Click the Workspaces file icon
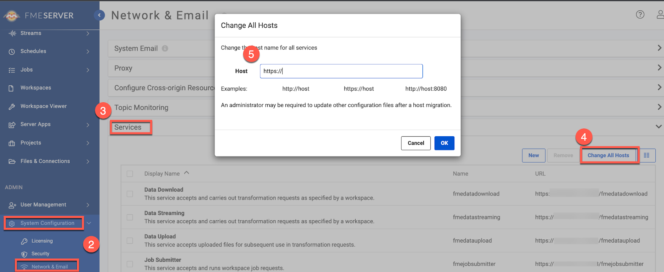Screen dimensions: 664x272 12,88
